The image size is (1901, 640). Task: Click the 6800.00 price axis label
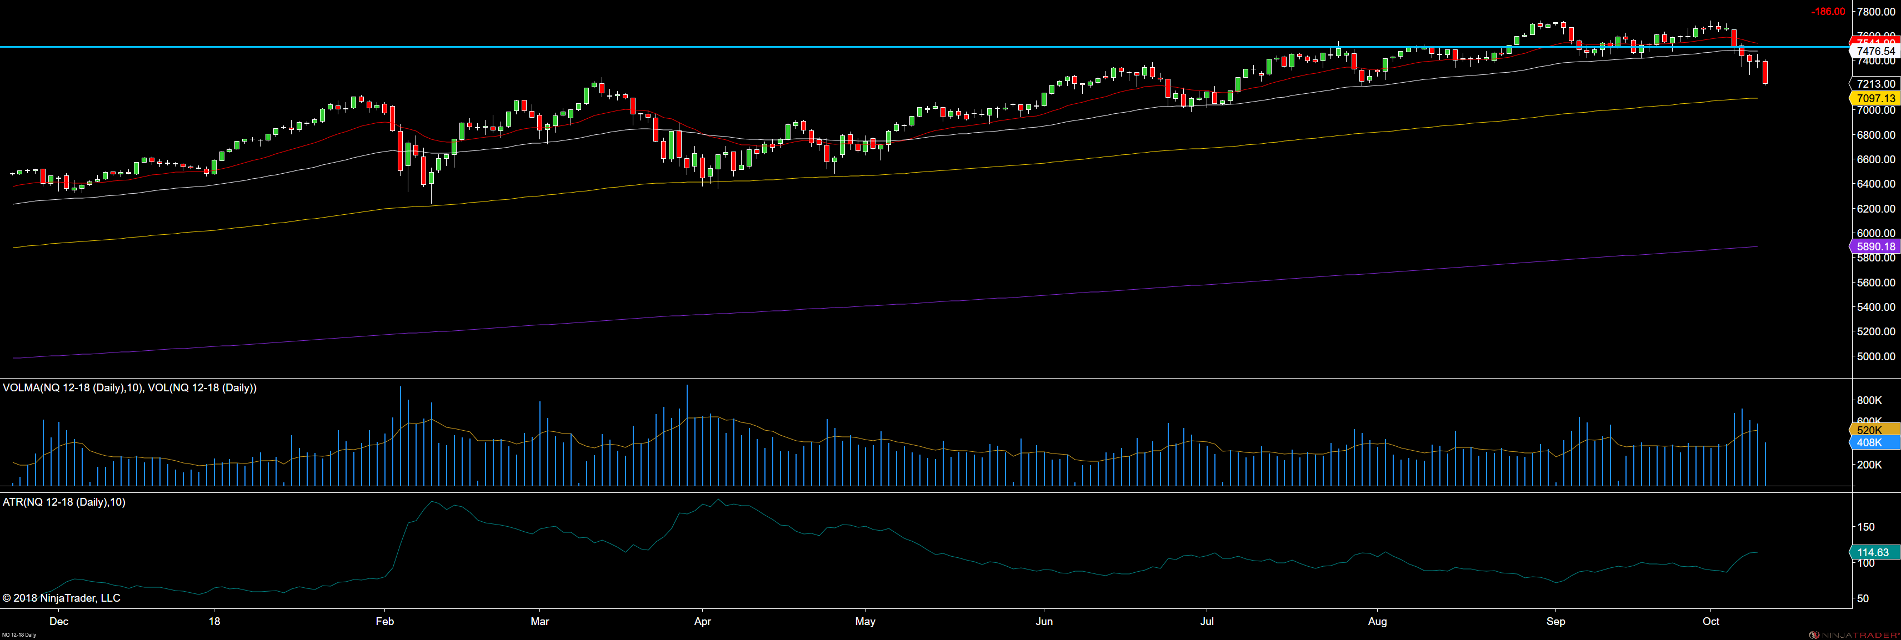click(x=1876, y=135)
